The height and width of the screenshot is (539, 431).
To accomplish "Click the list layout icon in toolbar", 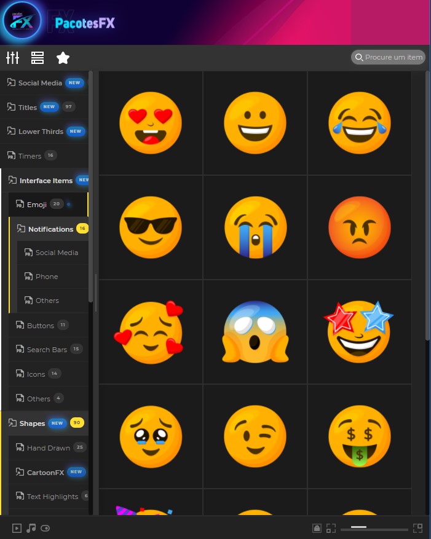I will [x=38, y=58].
